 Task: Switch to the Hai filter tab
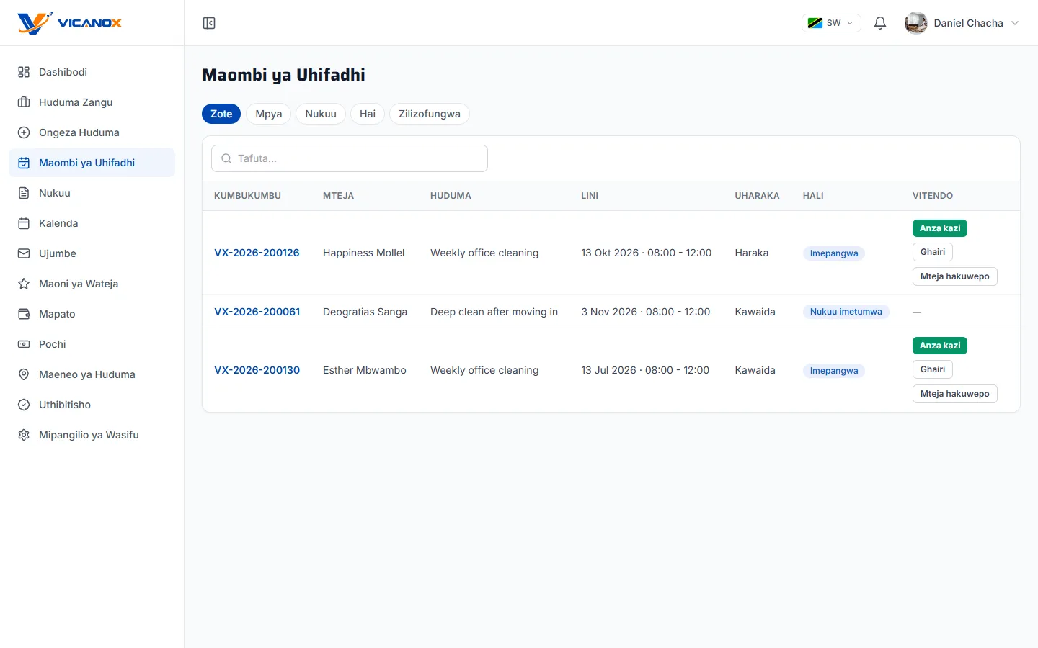click(368, 114)
